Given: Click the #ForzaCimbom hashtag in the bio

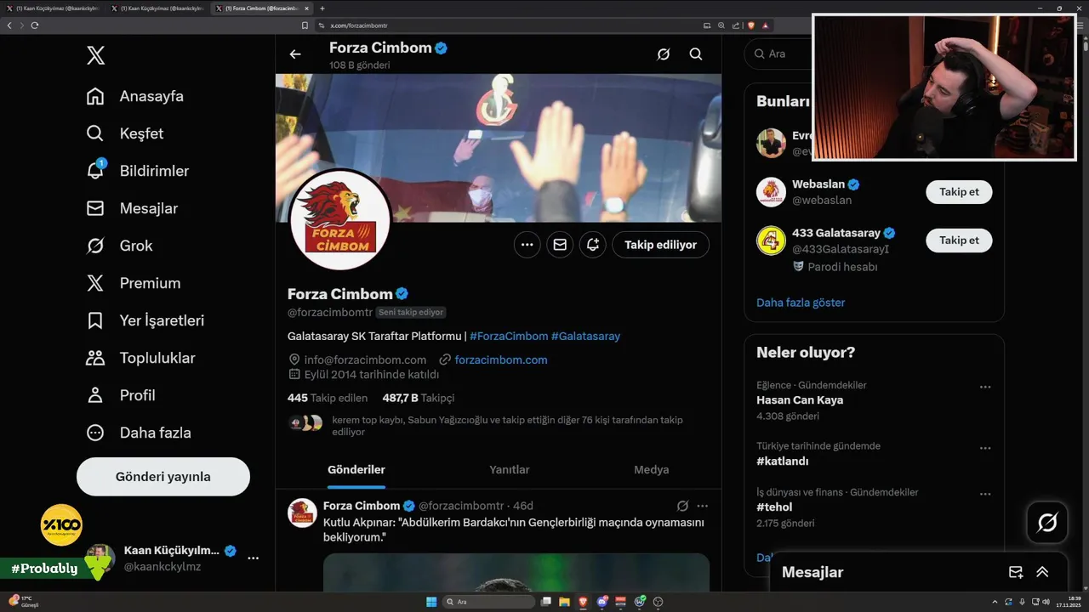Looking at the screenshot, I should 509,336.
